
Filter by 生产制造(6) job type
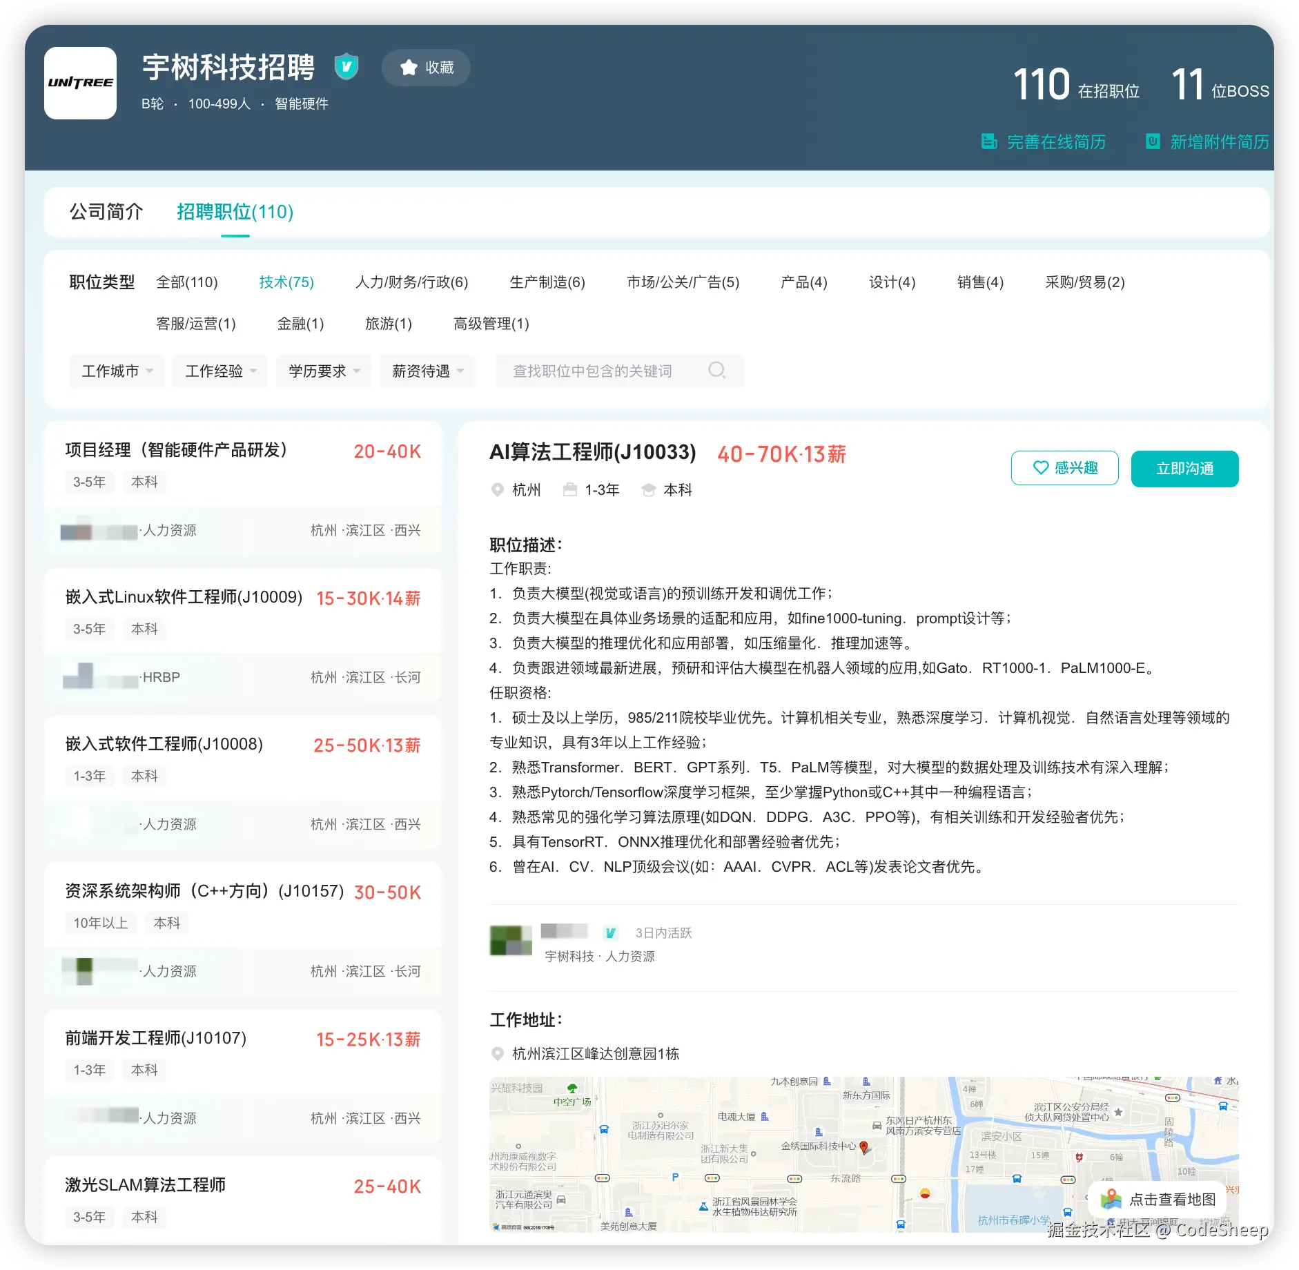click(x=547, y=282)
